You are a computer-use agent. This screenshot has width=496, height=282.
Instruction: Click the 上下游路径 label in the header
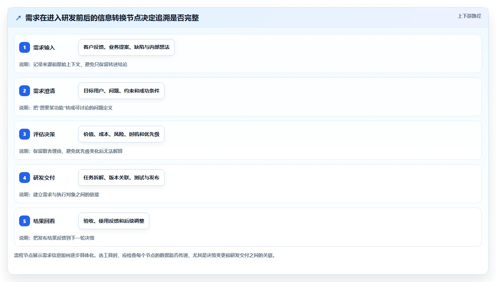pyautogui.click(x=469, y=16)
